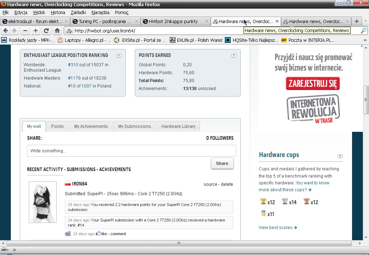The image size is (369, 255).
Task: Expand the Adblock Plus dropdown arrow
Action: 8,250
